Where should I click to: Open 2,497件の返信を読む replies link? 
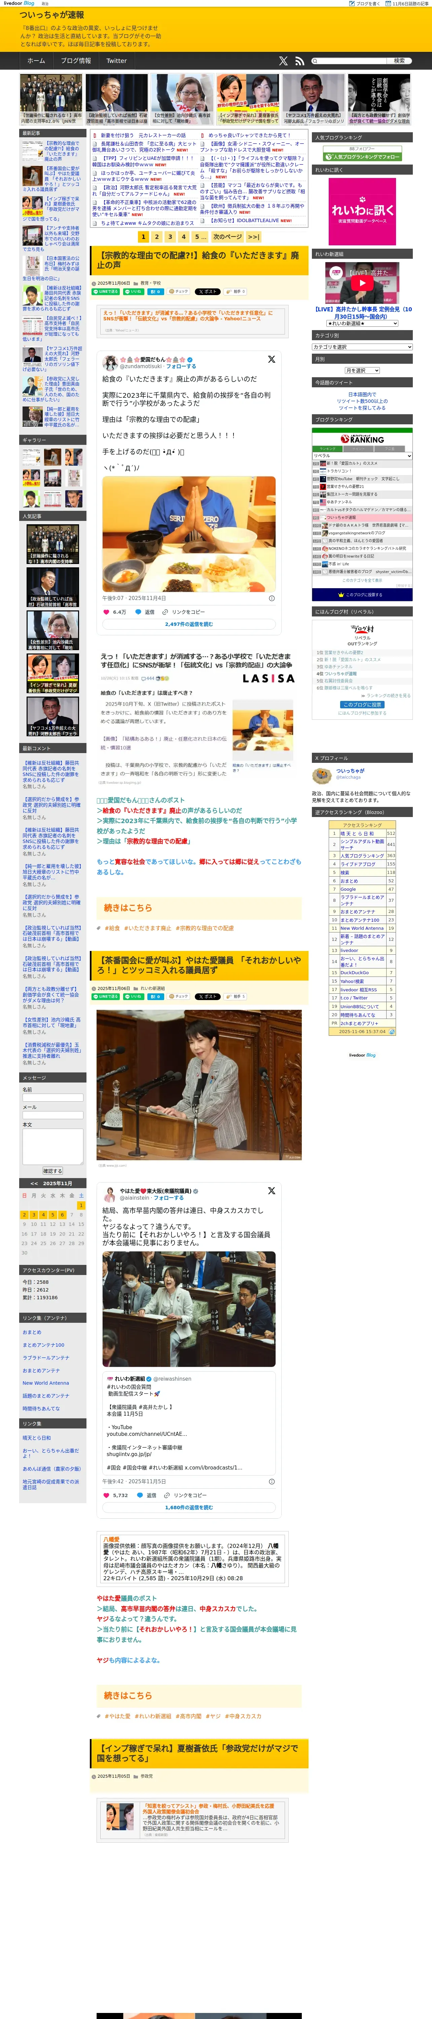189,625
